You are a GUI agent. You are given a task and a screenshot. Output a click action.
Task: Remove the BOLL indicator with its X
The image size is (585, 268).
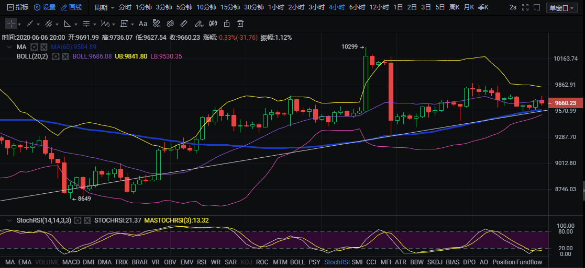point(65,56)
